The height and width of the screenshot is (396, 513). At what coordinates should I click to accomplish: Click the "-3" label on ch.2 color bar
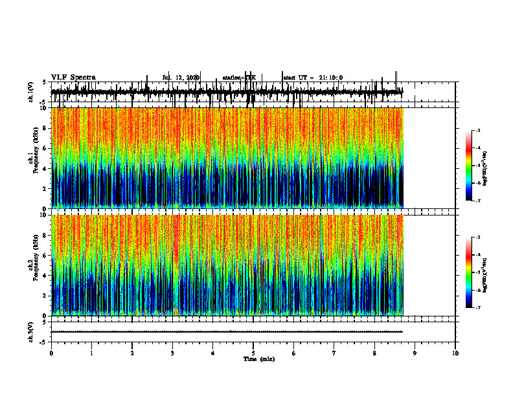point(477,237)
